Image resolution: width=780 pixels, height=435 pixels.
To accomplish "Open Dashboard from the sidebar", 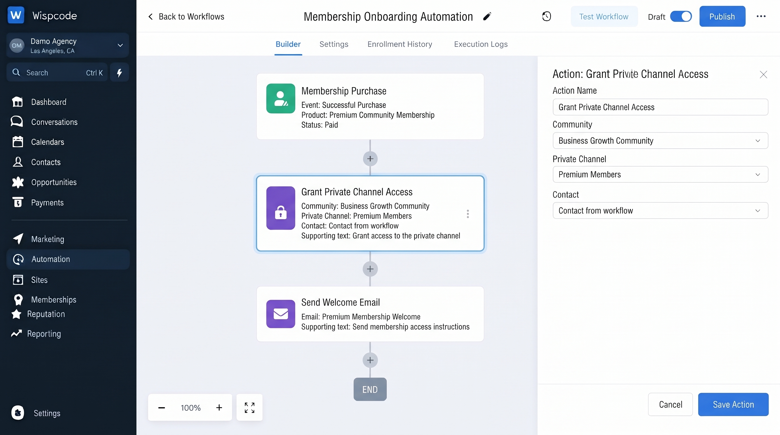I will click(x=39, y=102).
